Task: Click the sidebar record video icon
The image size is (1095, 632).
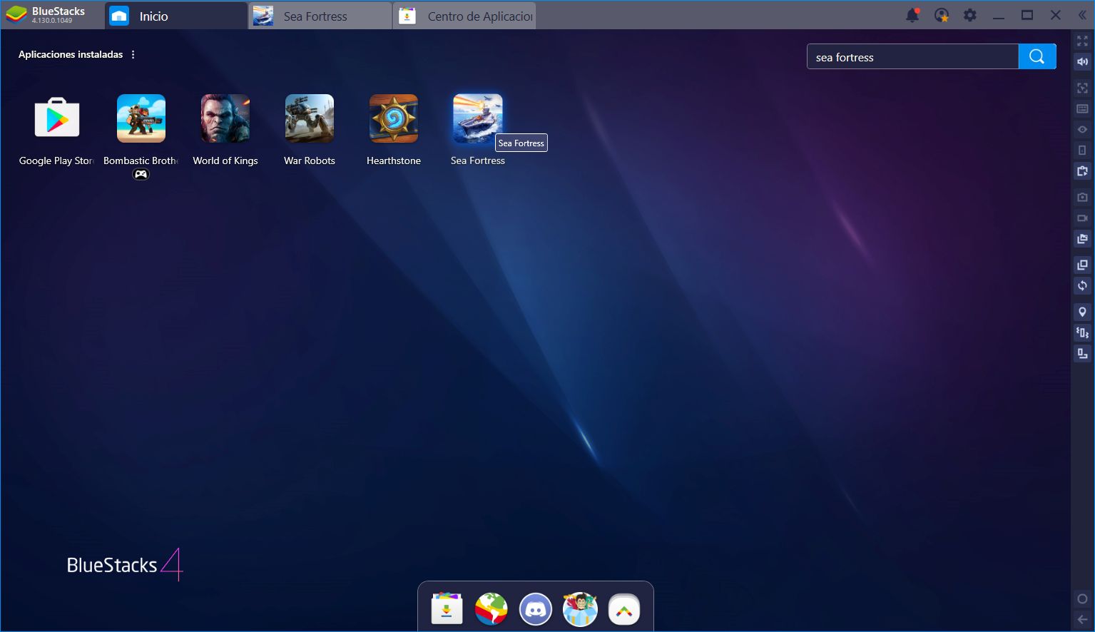Action: [1082, 218]
